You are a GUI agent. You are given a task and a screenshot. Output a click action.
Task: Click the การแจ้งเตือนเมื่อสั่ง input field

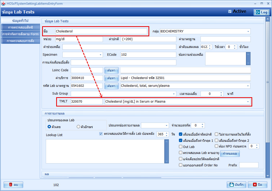click(123, 62)
